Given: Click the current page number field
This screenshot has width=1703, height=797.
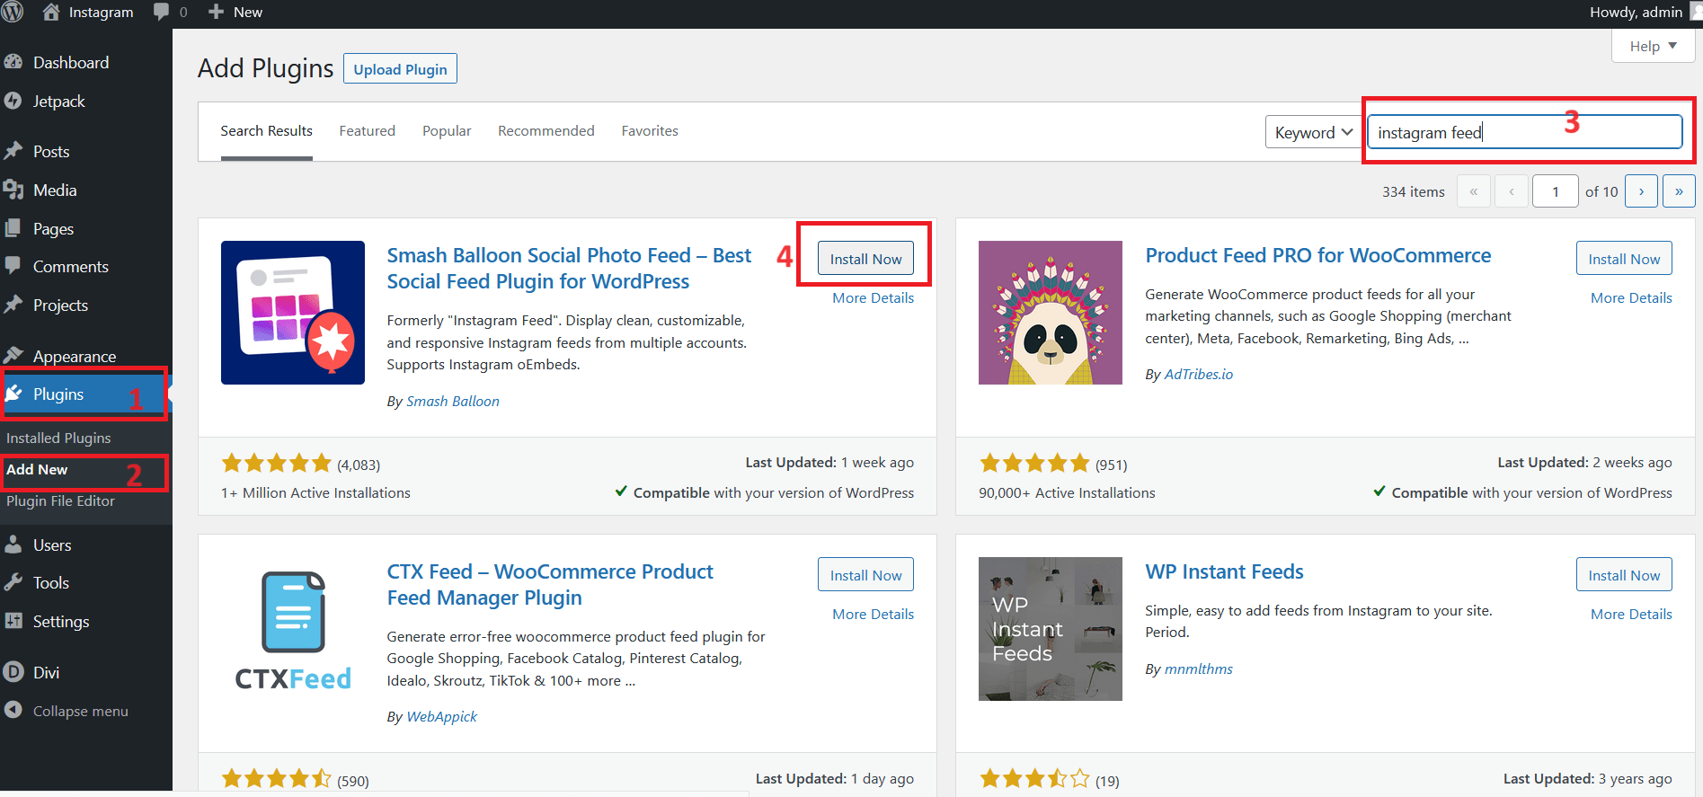Looking at the screenshot, I should [1556, 191].
